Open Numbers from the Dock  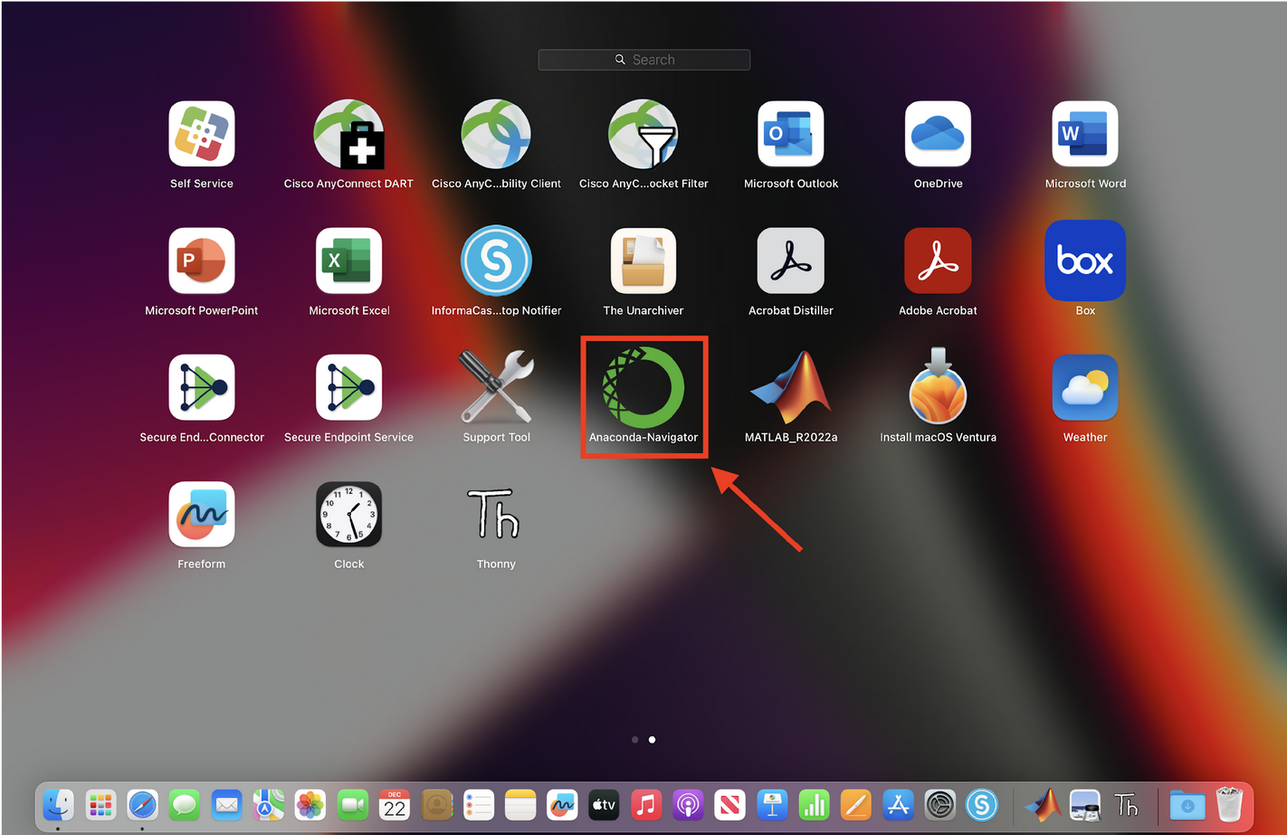coord(814,804)
